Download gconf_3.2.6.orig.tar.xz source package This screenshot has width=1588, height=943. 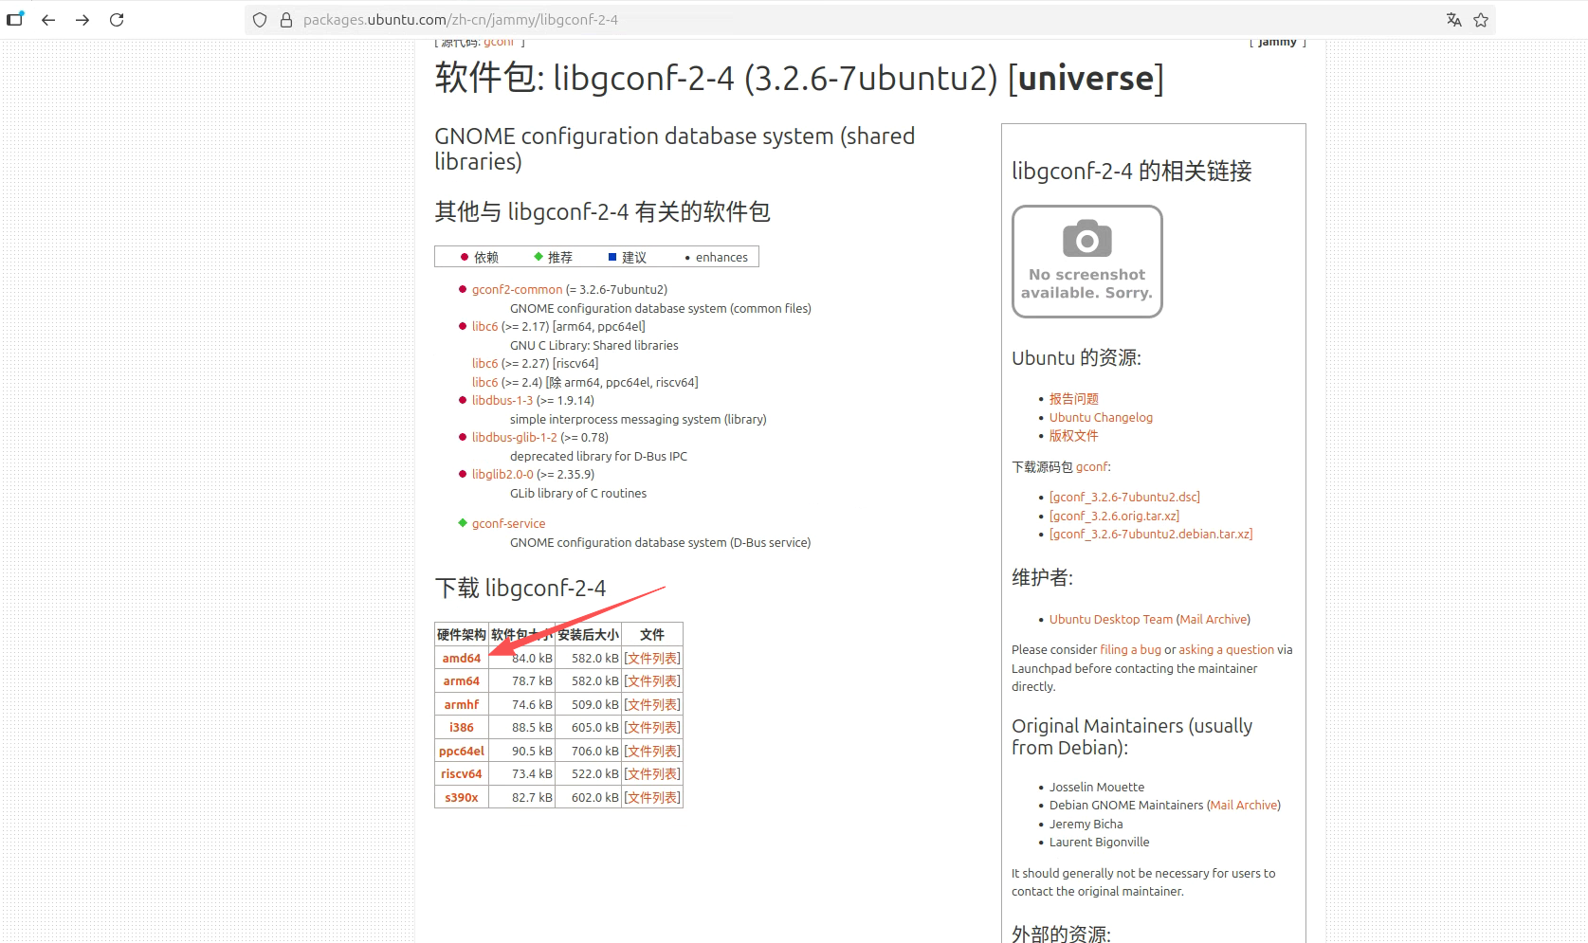[1114, 516]
